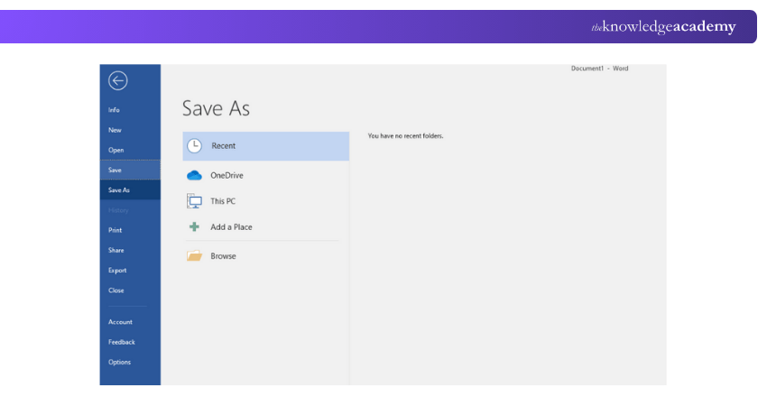Click the OneDrive cloud icon
The height and width of the screenshot is (406, 767).
194,175
